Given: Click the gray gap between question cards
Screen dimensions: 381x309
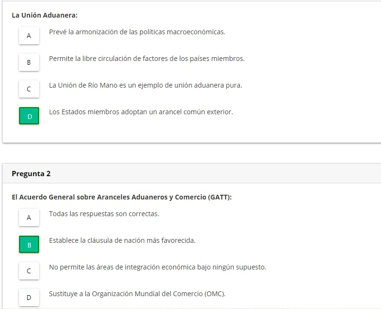Looking at the screenshot, I should coord(191,153).
